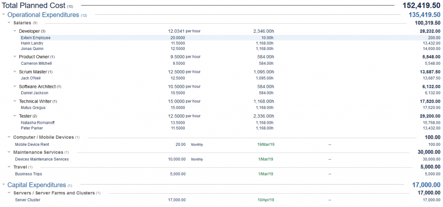Select the Hank Landry row
Screen dimensions: 443x207
[x=32, y=43]
